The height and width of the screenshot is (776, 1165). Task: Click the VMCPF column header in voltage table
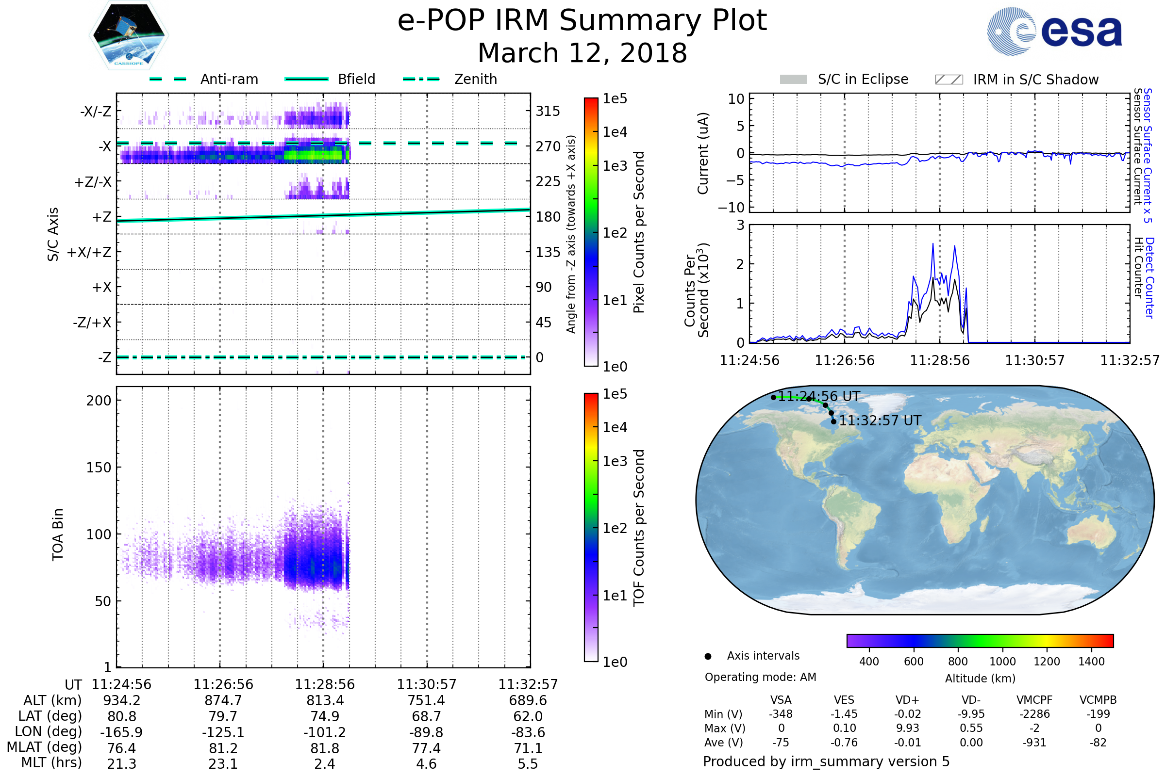pos(1034,700)
